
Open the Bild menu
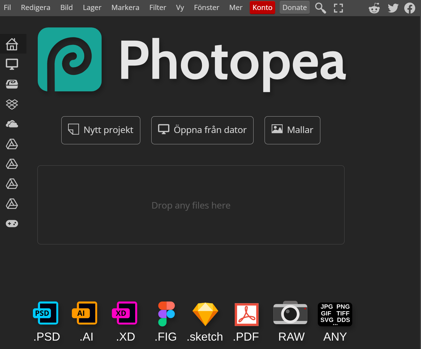tap(66, 7)
